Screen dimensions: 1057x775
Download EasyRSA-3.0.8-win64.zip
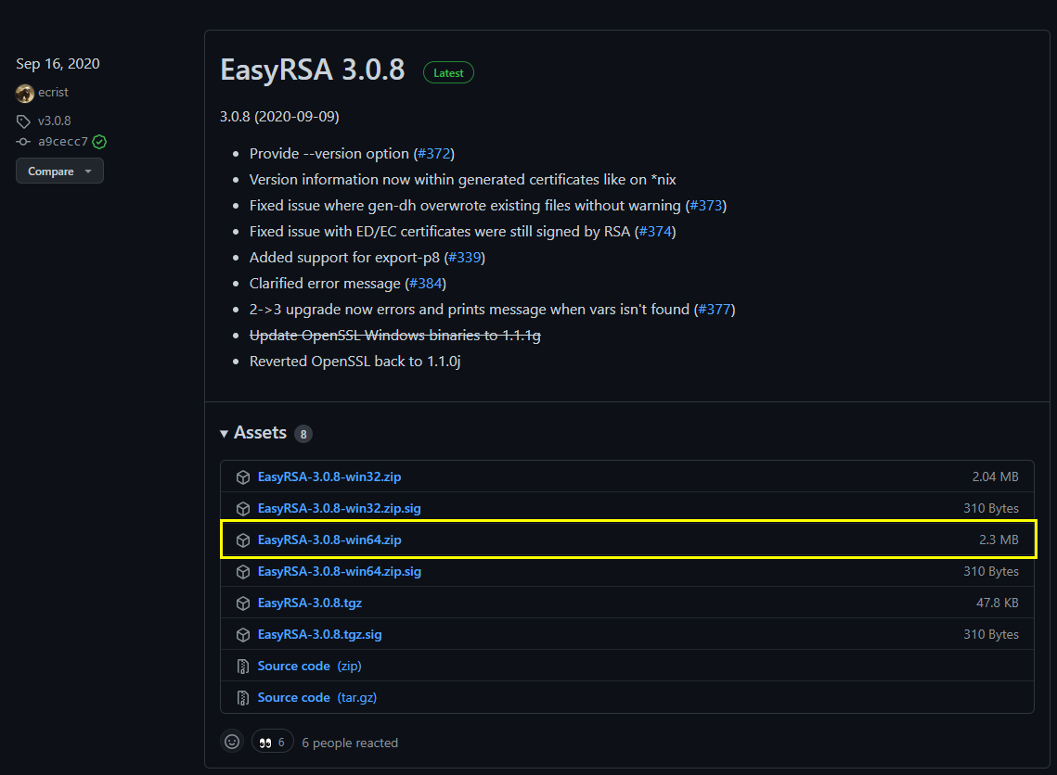329,540
